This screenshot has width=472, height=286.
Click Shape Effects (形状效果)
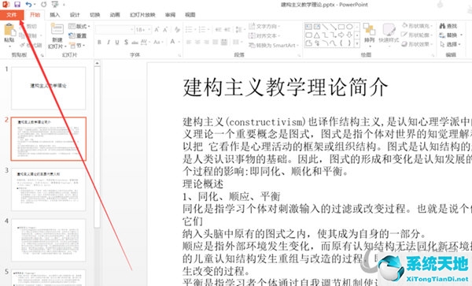(x=417, y=44)
